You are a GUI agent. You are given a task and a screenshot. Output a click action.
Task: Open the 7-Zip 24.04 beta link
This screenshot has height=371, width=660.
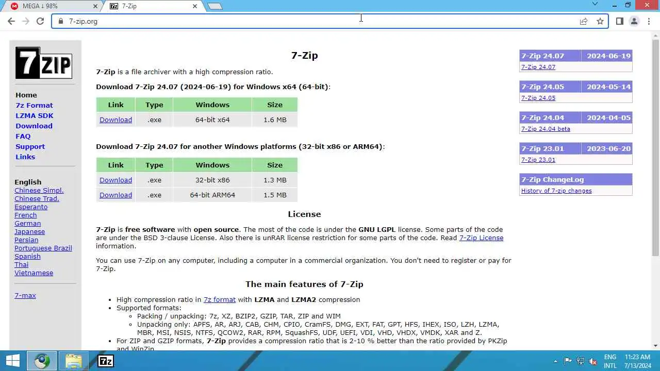(x=546, y=129)
